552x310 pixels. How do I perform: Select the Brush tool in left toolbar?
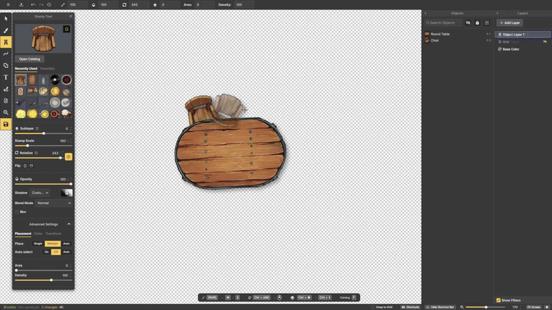[6, 30]
